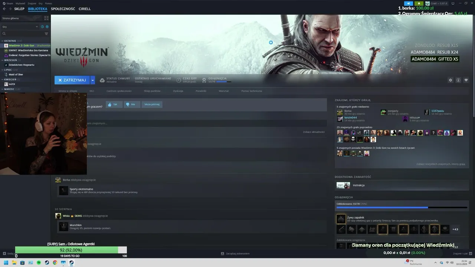Click the library search magnifier icon
The width and height of the screenshot is (475, 267).
[x=4, y=34]
